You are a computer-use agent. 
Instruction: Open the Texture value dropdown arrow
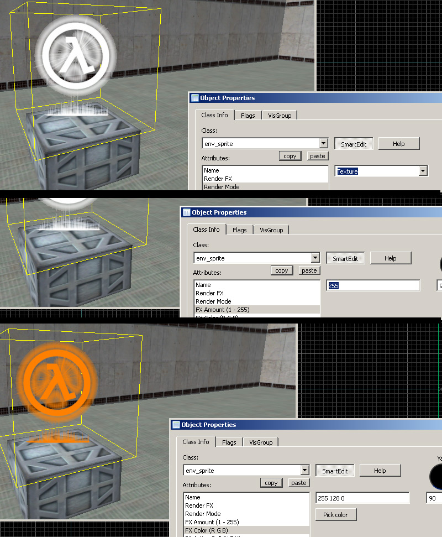[423, 171]
